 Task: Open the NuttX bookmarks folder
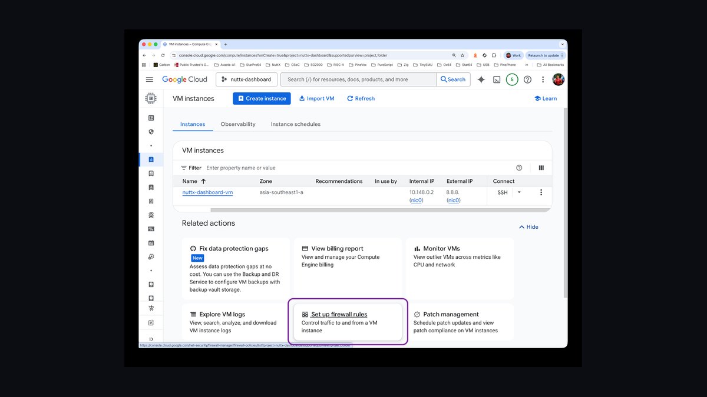(273, 65)
